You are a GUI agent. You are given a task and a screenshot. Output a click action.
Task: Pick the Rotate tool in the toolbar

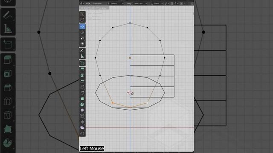point(82,32)
